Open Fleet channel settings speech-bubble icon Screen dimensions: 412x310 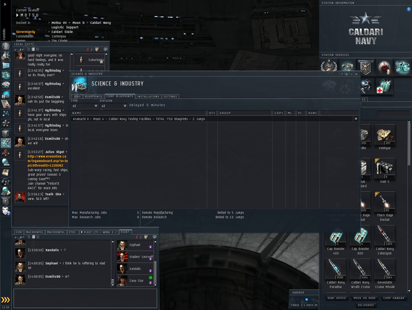pyautogui.click(x=155, y=237)
